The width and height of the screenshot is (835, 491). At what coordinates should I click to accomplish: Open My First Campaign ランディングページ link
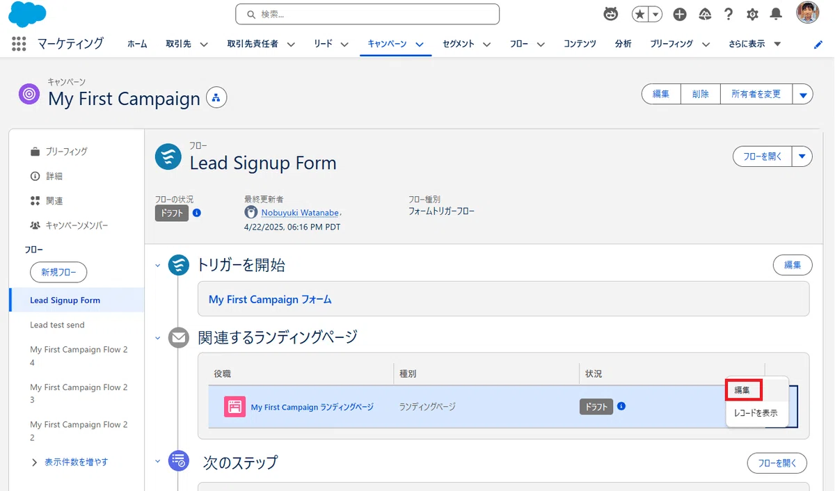(312, 407)
